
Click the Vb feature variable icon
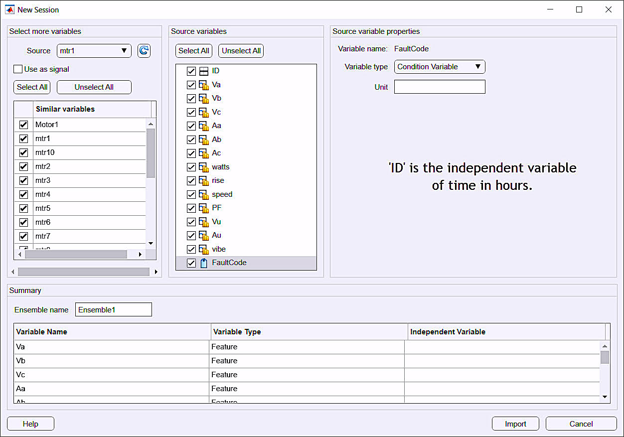(203, 99)
